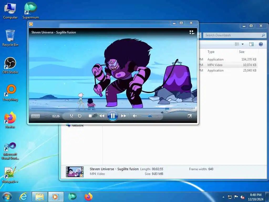Switch to Windows Explorer in the taskbar

pos(40,197)
